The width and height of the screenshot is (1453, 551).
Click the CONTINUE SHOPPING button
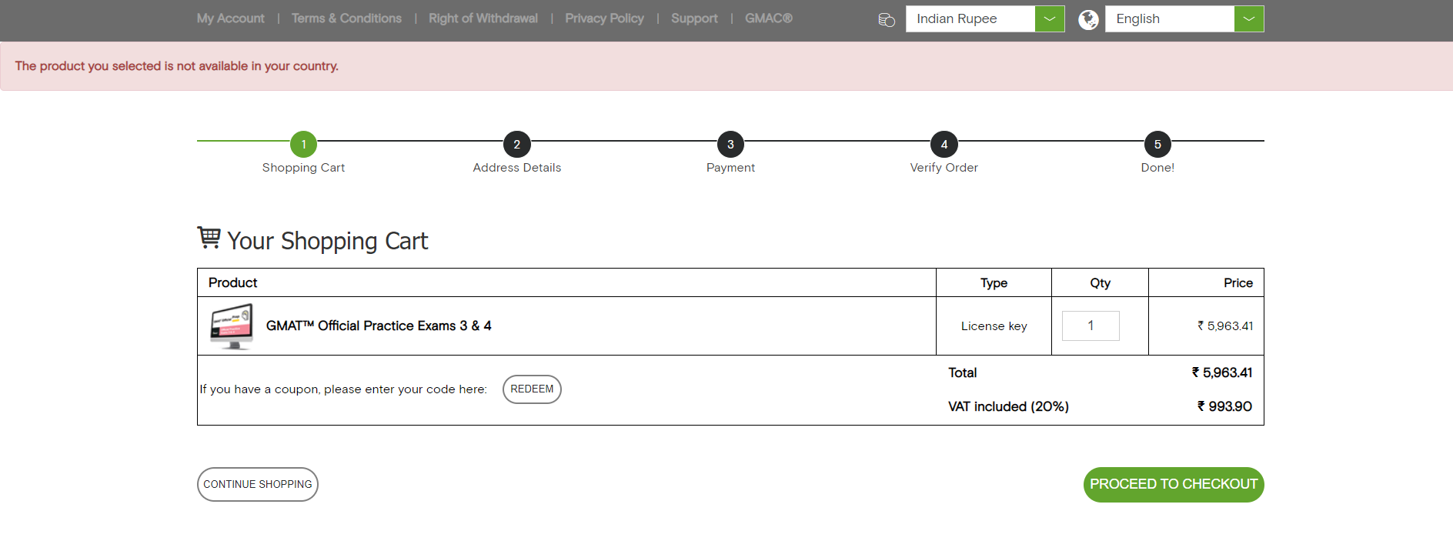(257, 484)
